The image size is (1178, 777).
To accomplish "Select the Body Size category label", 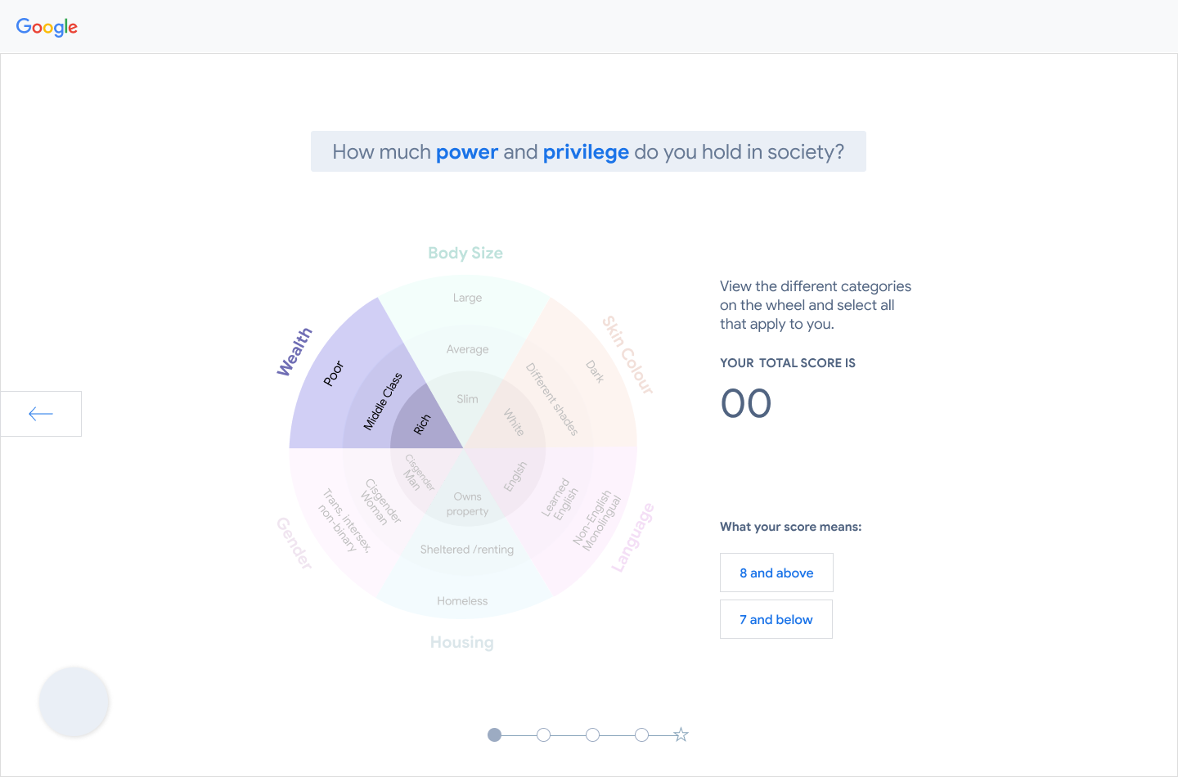I will tap(465, 254).
